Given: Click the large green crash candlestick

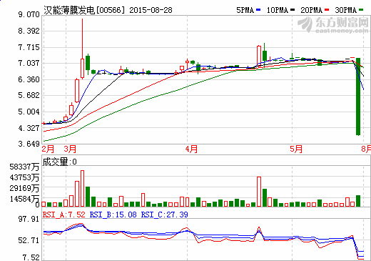Looking at the screenshot, I should [x=358, y=97].
